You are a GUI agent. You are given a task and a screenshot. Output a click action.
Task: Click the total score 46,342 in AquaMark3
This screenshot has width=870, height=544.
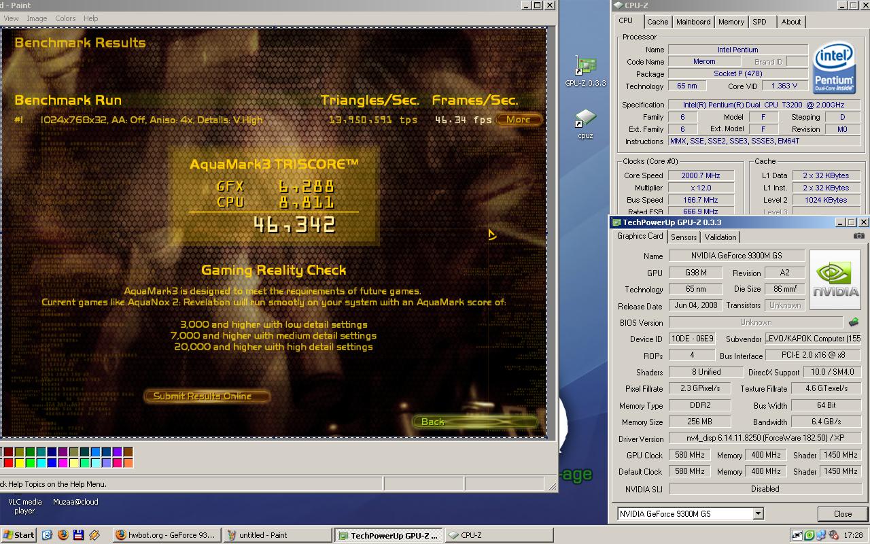[x=294, y=224]
